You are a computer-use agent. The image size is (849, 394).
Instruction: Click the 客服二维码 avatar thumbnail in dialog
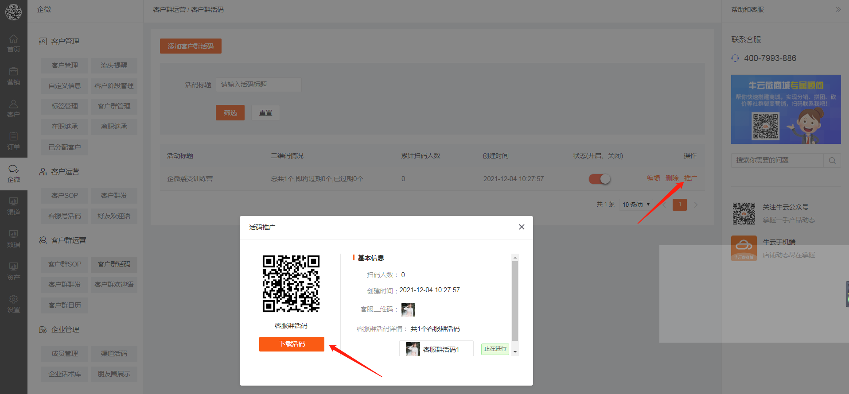point(408,309)
